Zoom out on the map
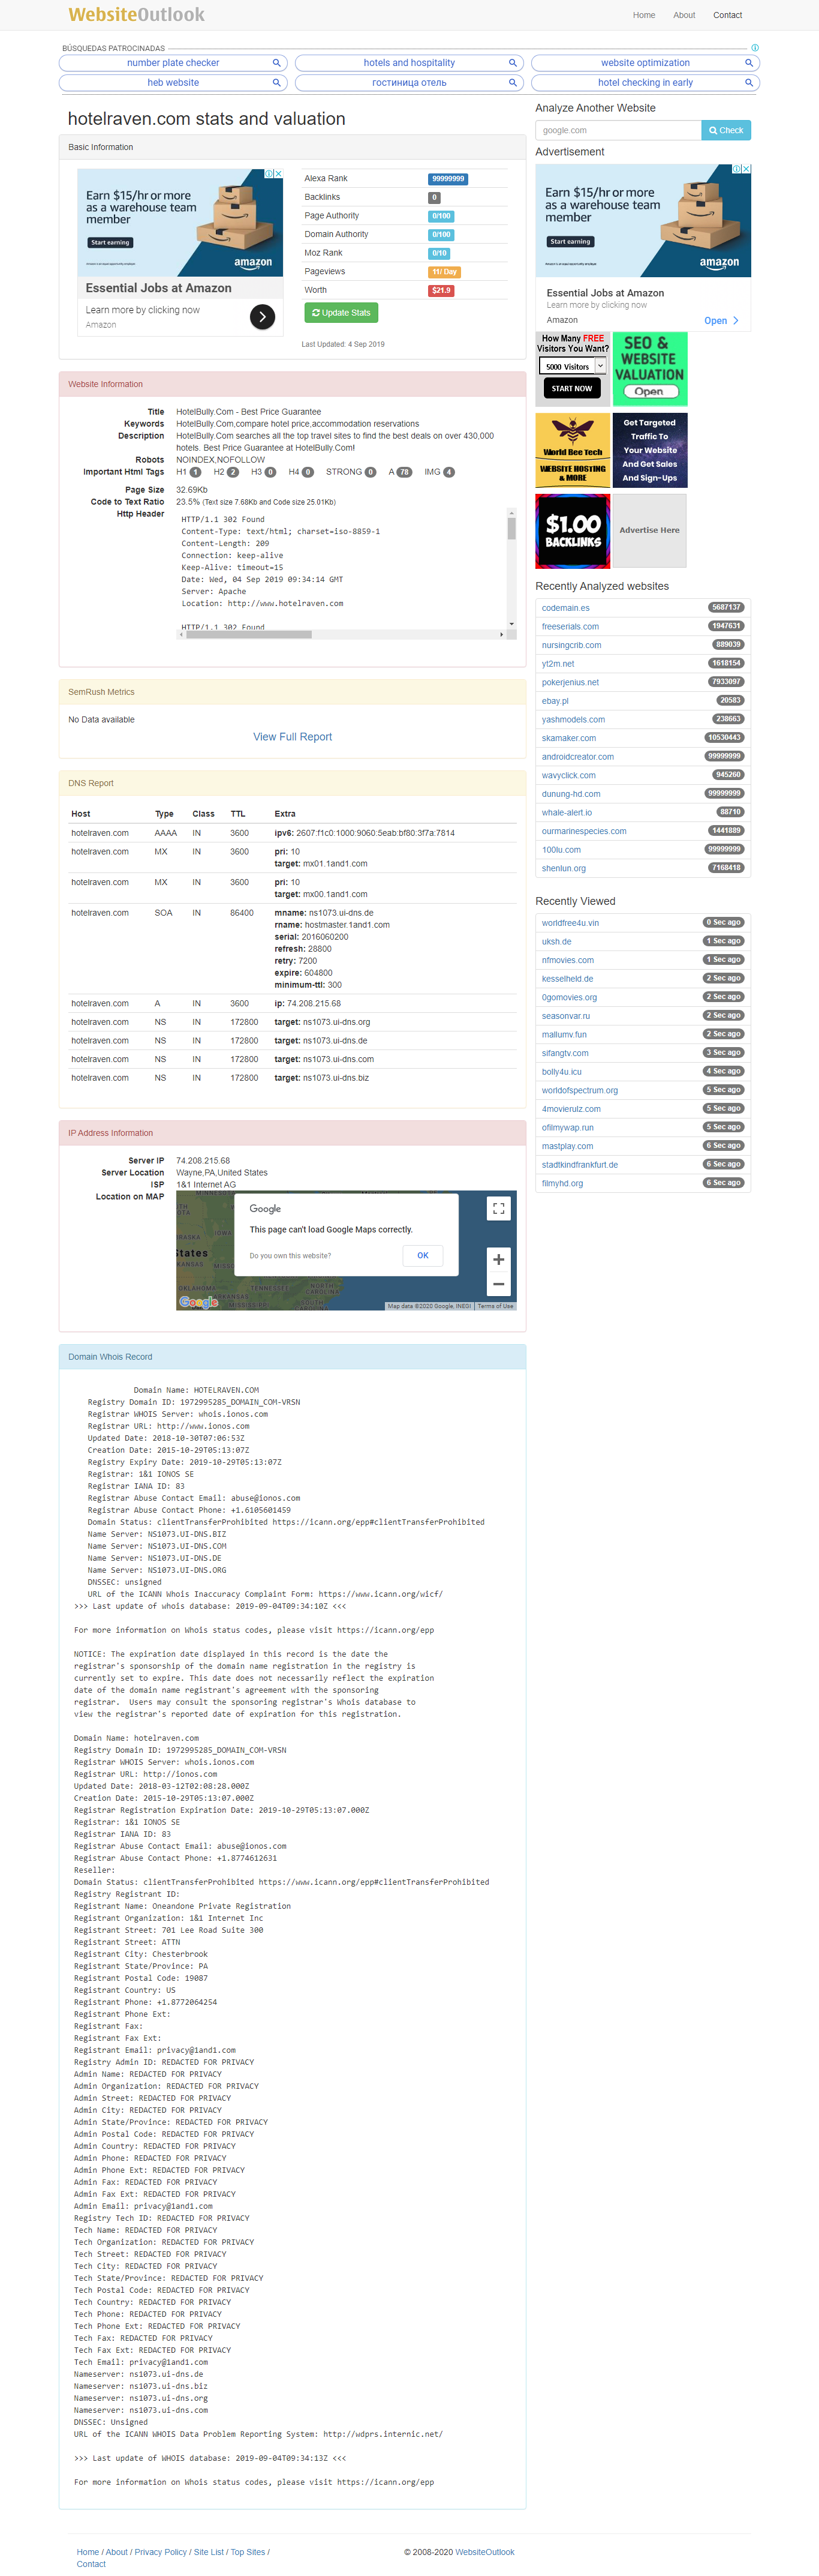This screenshot has width=819, height=2576. pos(498,1284)
